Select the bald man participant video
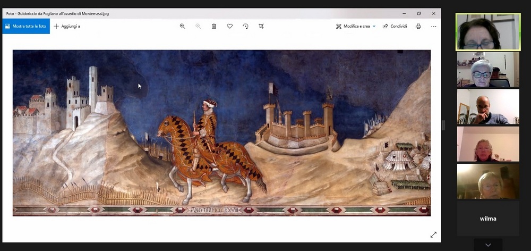Screen dimensions: 531x251 (488, 106)
